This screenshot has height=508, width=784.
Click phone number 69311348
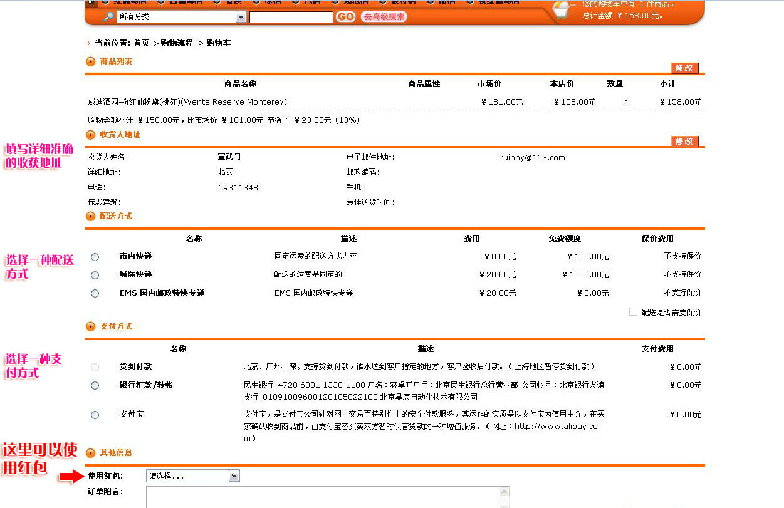(238, 188)
